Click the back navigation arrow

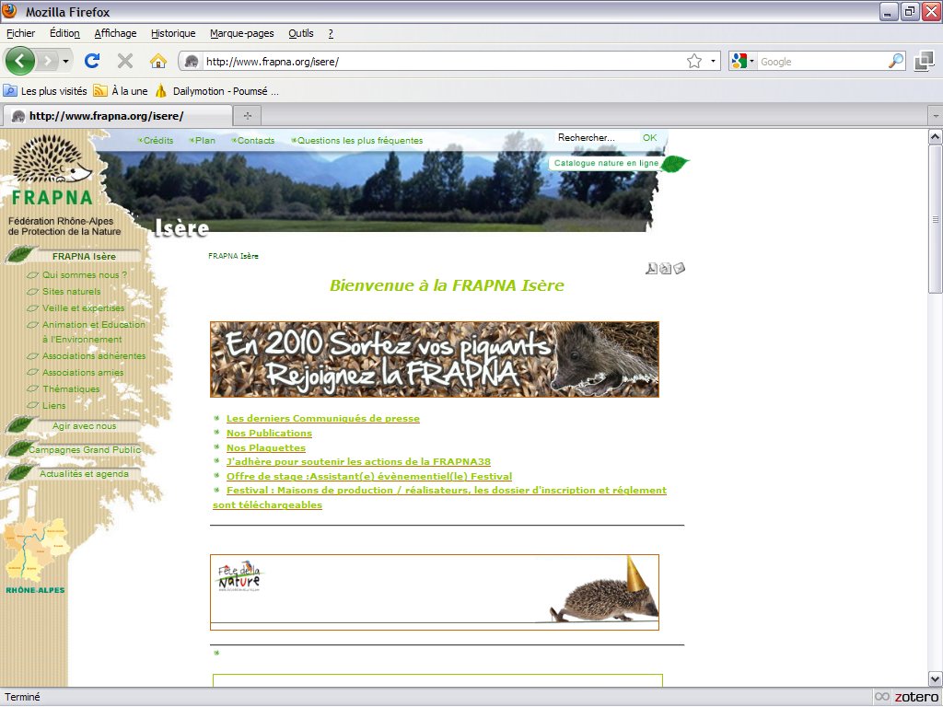[x=20, y=61]
